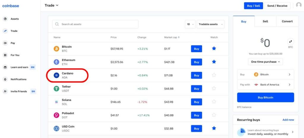Click Add new recurring buy link
304x138 pixels.
[288, 120]
